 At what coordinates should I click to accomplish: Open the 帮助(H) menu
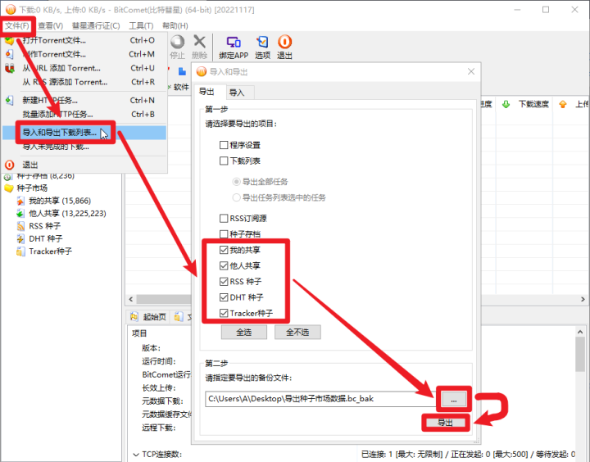click(175, 26)
